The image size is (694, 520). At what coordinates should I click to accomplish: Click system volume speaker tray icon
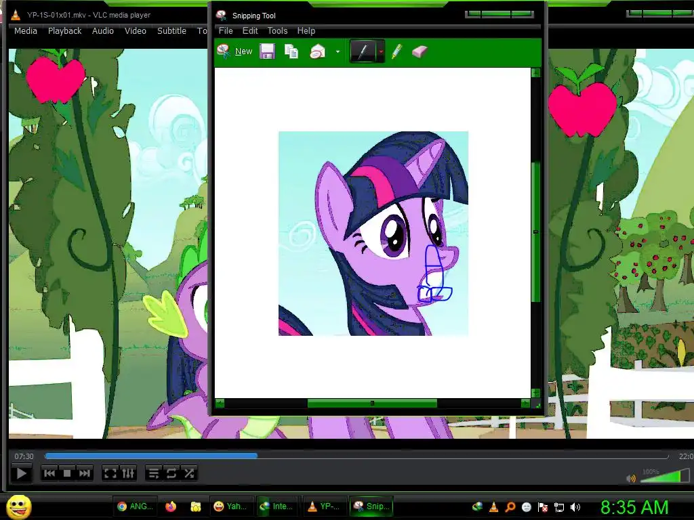click(575, 507)
